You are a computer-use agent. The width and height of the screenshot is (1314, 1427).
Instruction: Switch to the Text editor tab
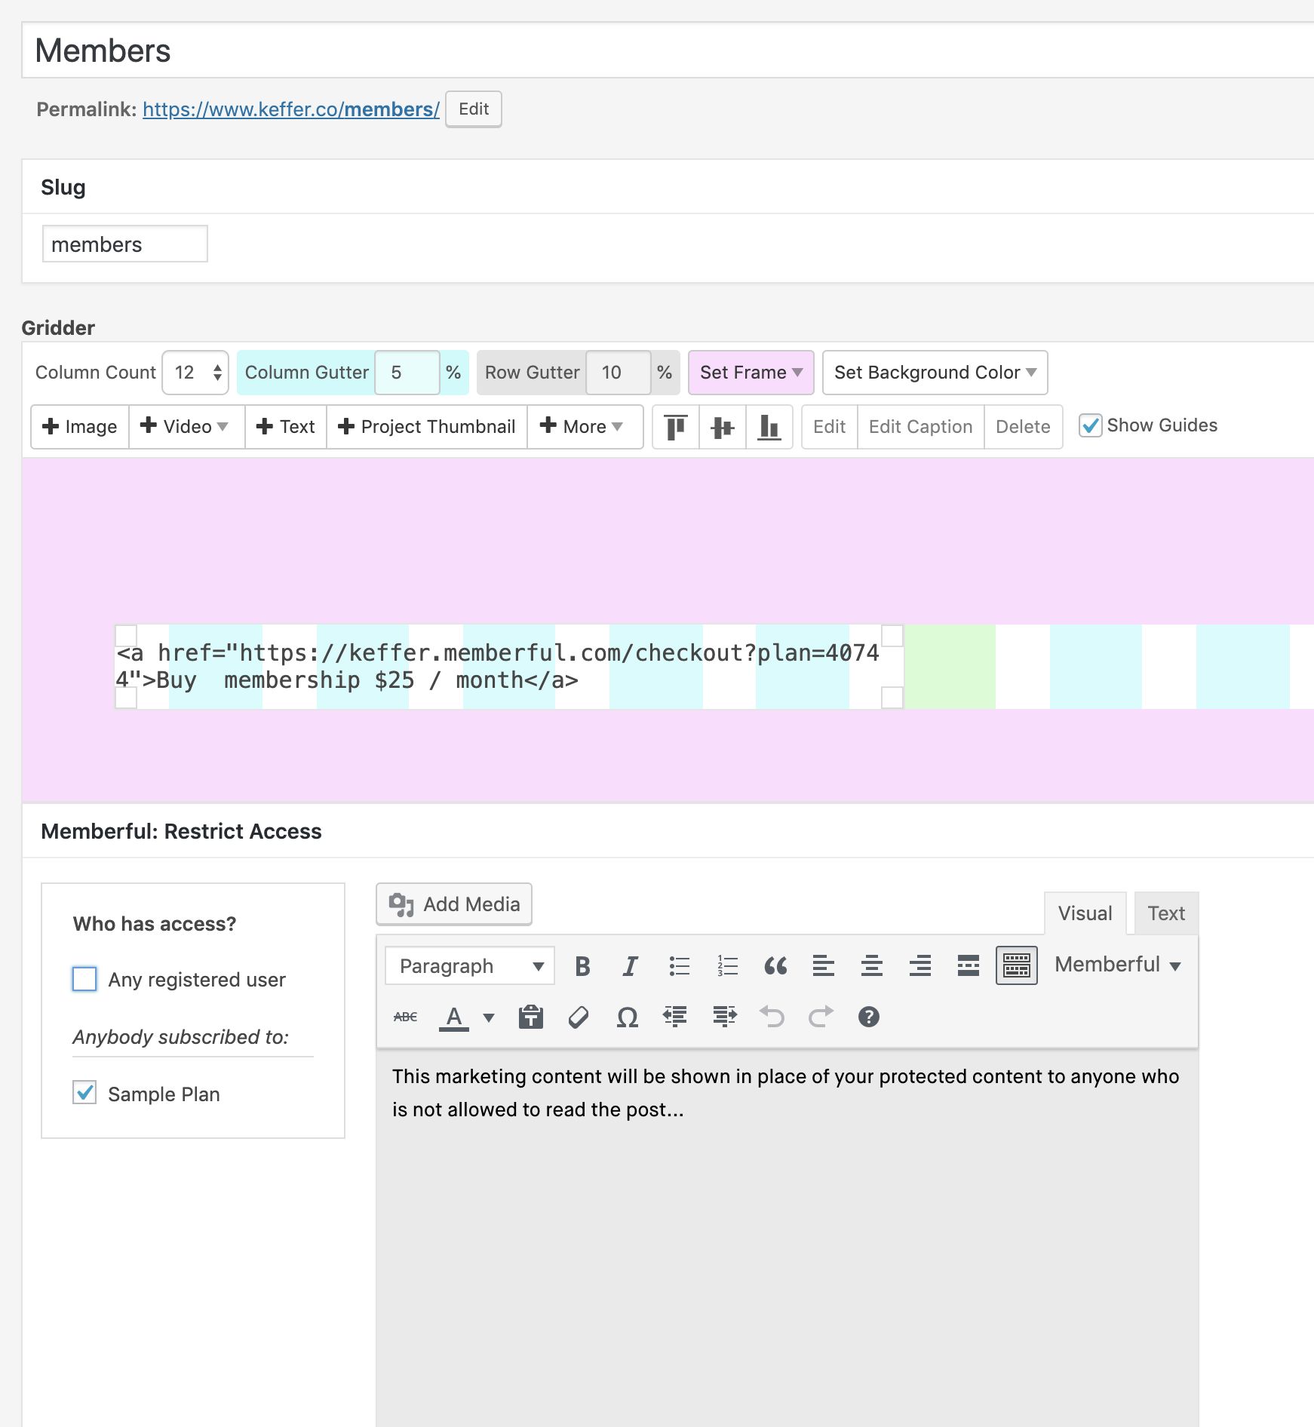point(1165,913)
